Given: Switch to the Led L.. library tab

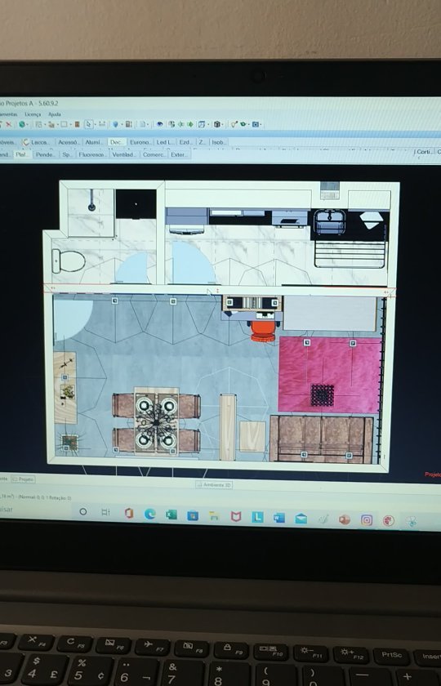Looking at the screenshot, I should (x=165, y=142).
